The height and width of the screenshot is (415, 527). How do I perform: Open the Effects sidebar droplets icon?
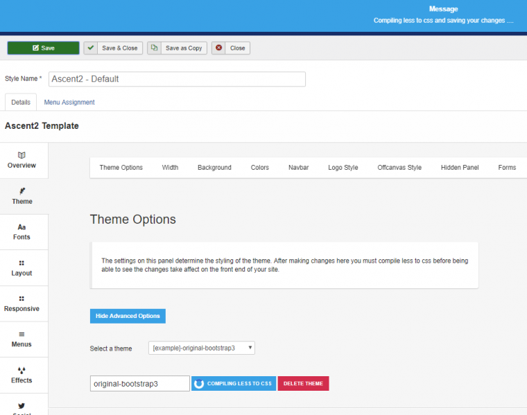(21, 370)
